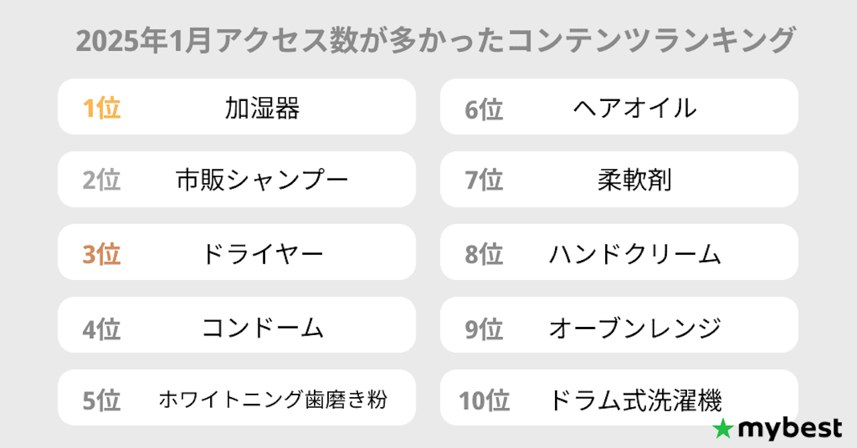
Task: Click the bronze 3位 rank label
Action: [x=102, y=254]
